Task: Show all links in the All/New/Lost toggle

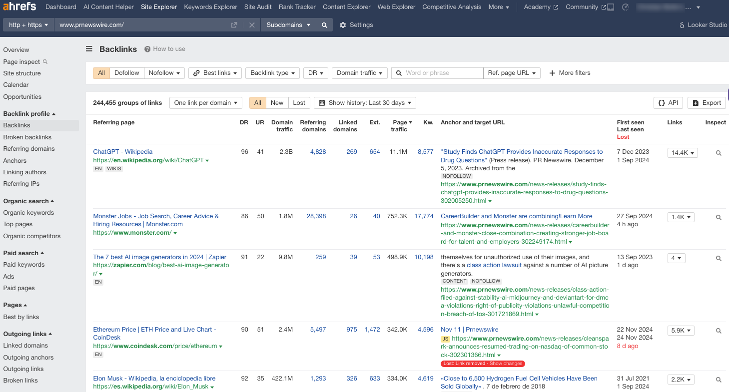Action: 258,103
